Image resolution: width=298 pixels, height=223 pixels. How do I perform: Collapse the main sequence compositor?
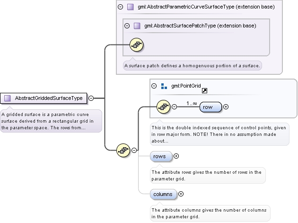click(134, 150)
